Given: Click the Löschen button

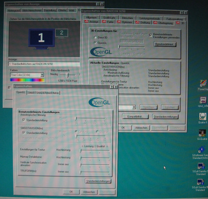Looking at the screenshot, I should tap(170, 108).
